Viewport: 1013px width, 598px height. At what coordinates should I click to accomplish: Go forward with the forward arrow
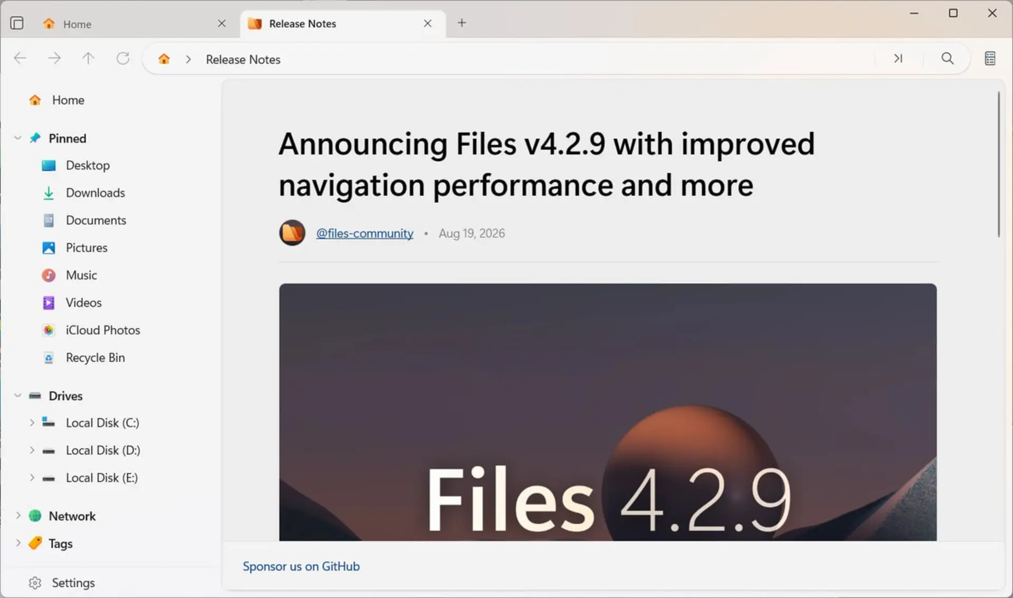(x=54, y=58)
